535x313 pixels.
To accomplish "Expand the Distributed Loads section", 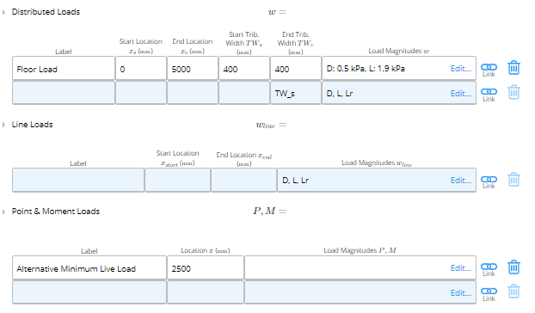I will pyautogui.click(x=3, y=12).
